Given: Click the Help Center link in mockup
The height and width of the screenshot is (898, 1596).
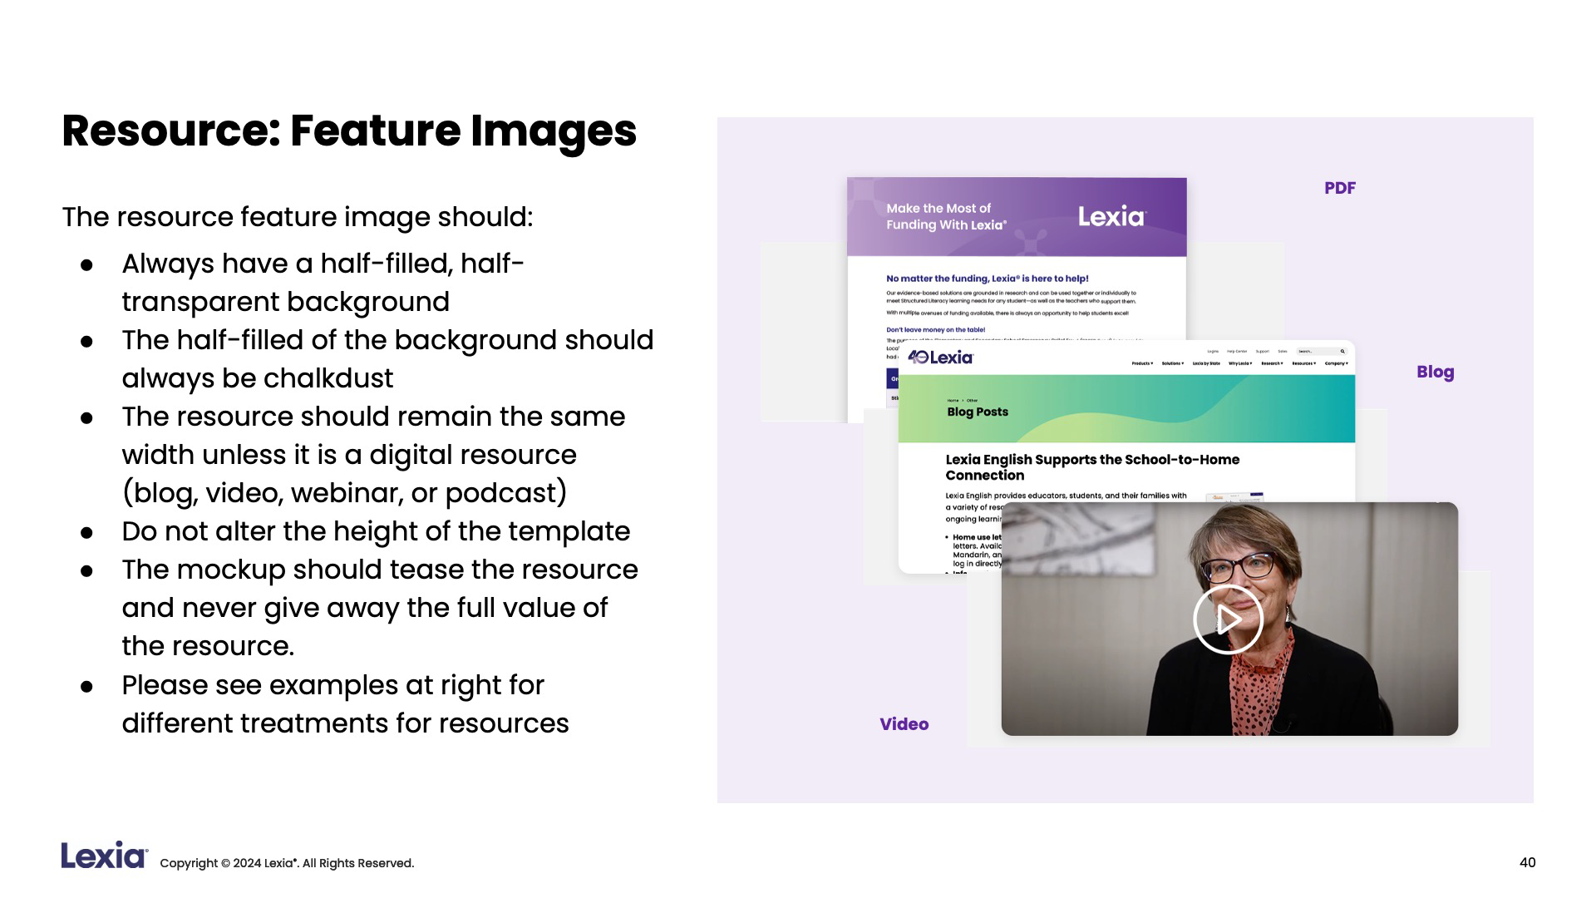Looking at the screenshot, I should (x=1237, y=351).
